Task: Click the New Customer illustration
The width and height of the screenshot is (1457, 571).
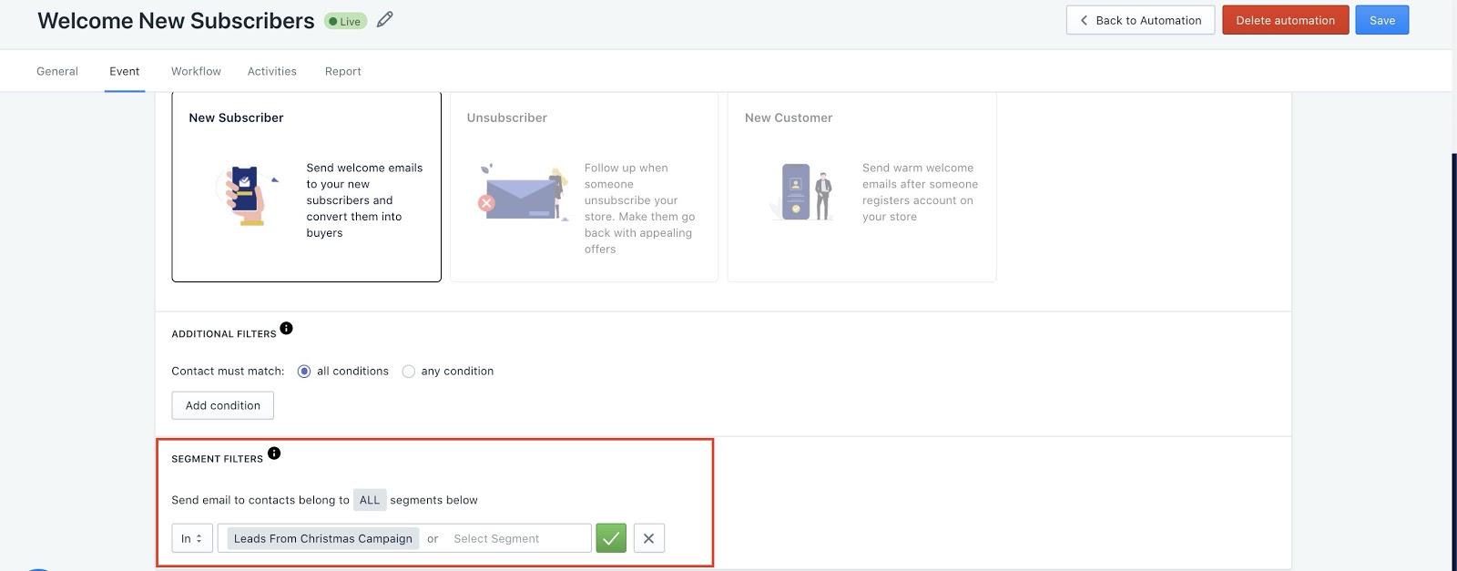Action: tap(801, 192)
